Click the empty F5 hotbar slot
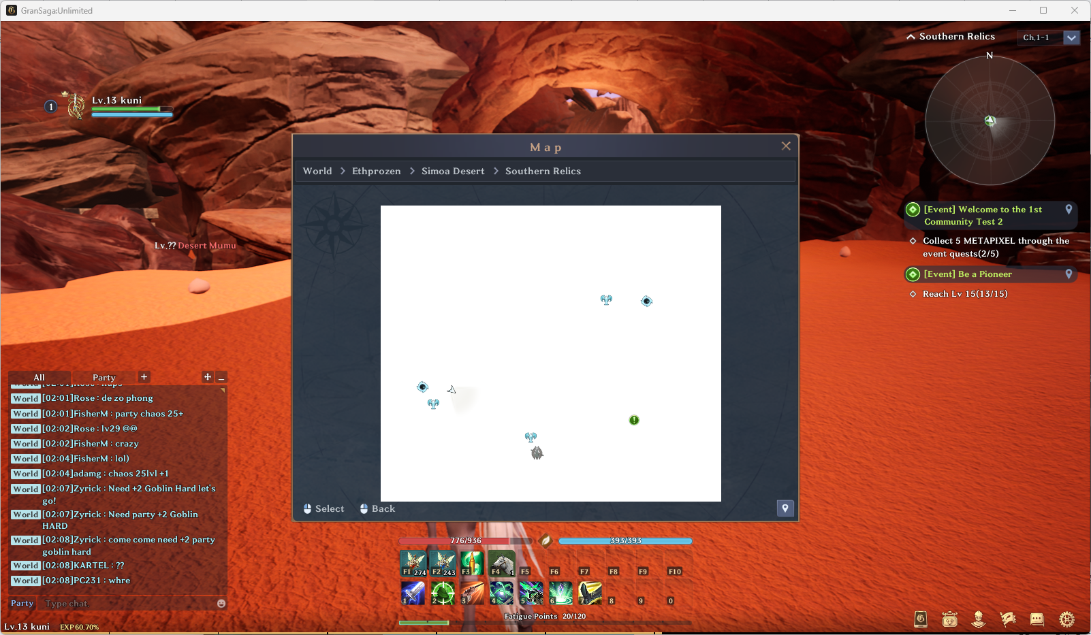This screenshot has width=1091, height=635. point(531,564)
